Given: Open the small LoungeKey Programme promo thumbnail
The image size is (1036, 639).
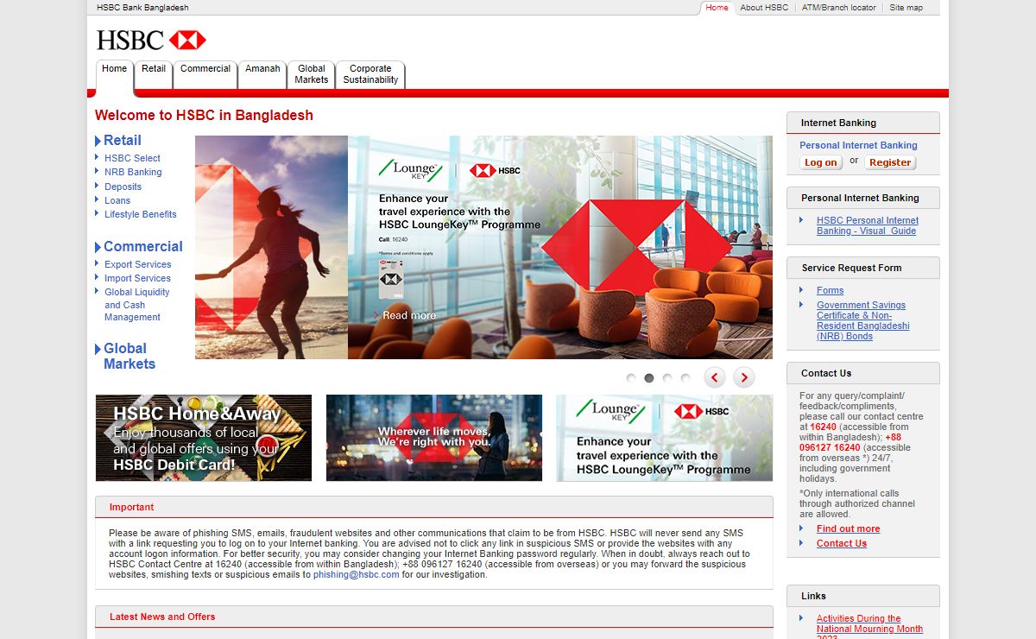Looking at the screenshot, I should (x=664, y=438).
